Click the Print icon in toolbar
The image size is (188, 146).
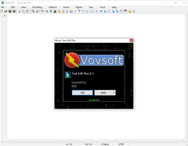[14, 11]
